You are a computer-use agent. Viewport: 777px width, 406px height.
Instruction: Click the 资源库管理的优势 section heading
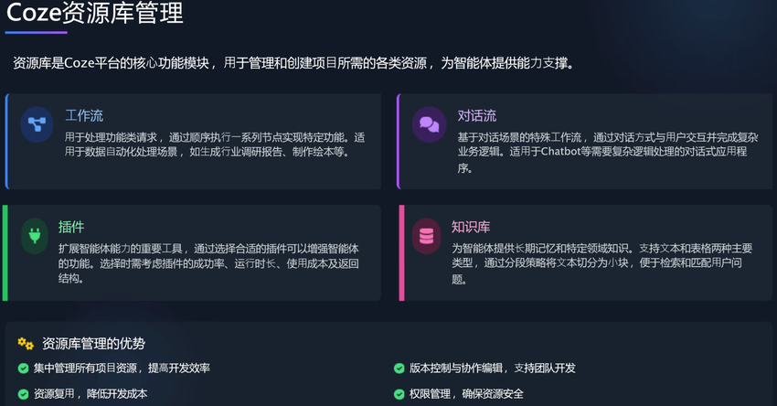click(93, 344)
